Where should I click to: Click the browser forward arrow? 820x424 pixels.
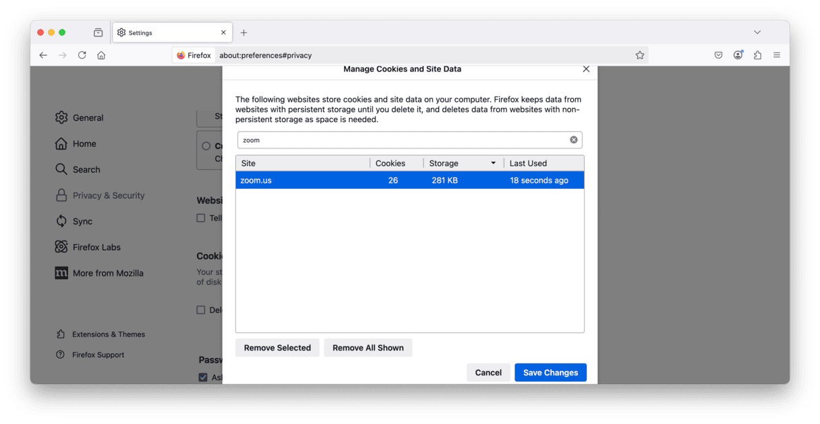[x=63, y=55]
